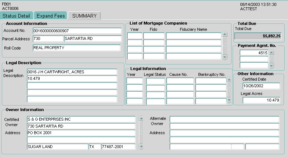Select the SUGAR LAND city field

click(57, 147)
